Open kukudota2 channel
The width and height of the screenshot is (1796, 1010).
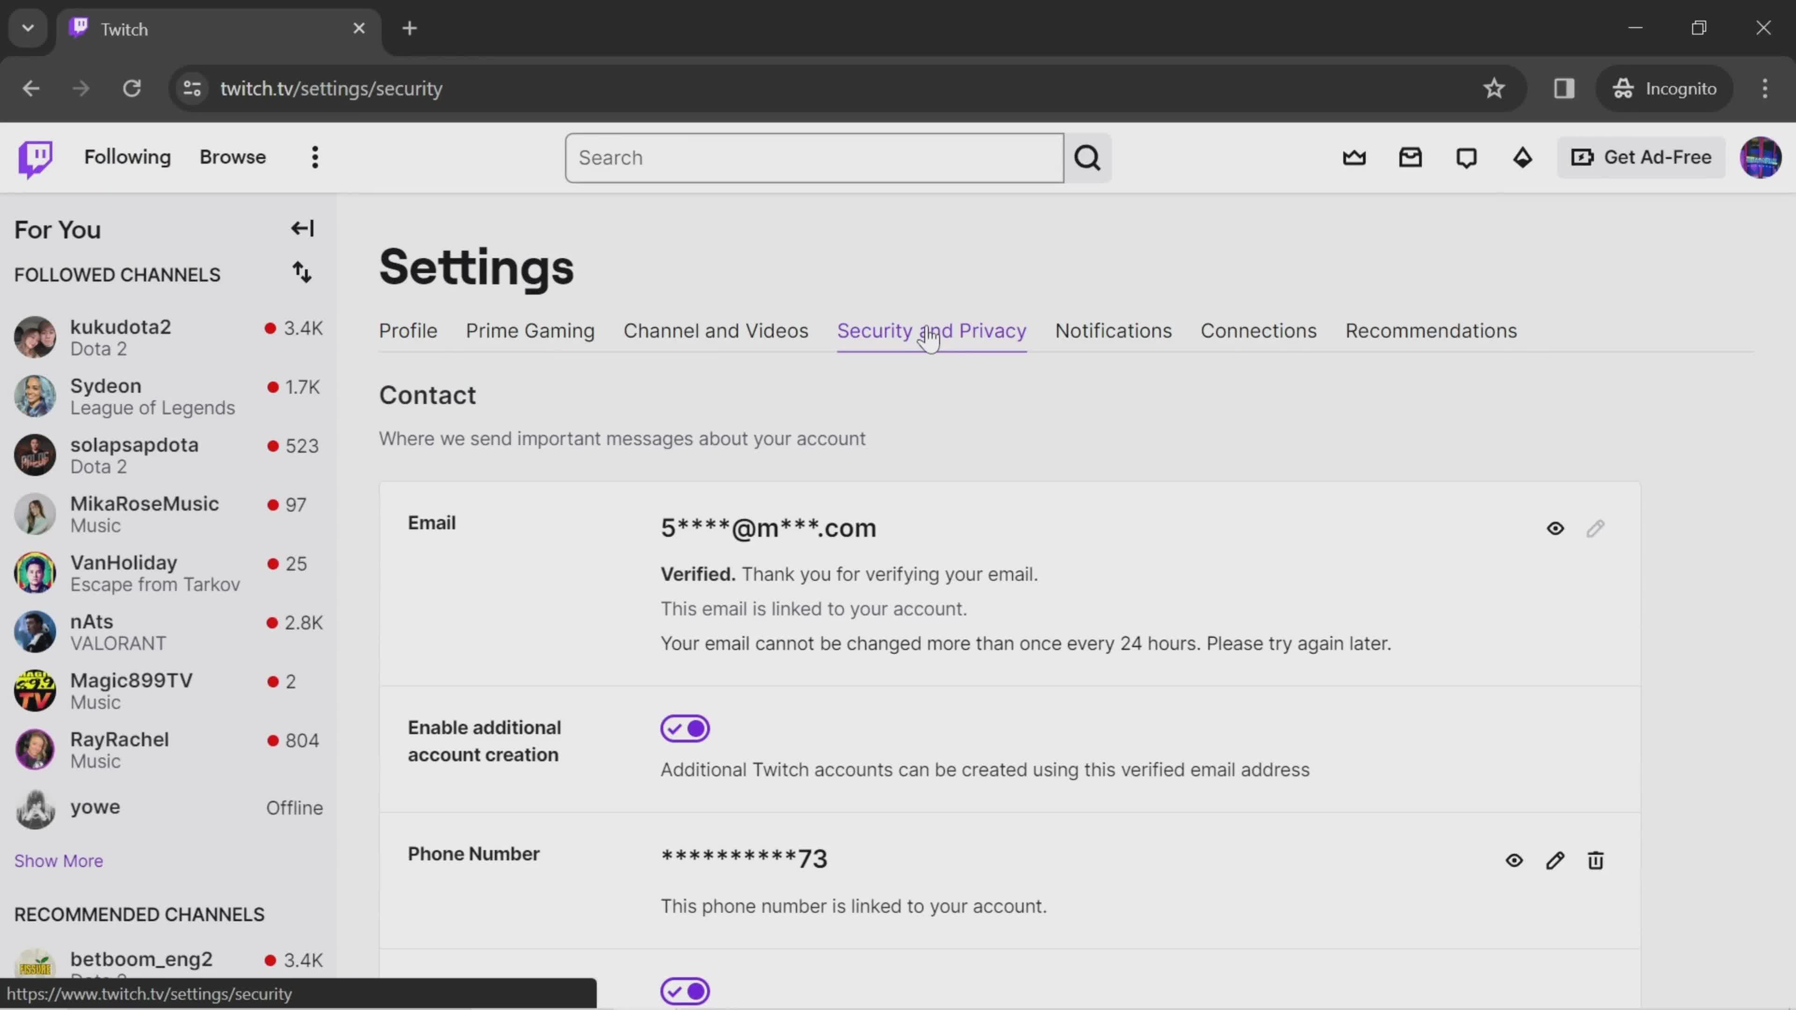169,337
